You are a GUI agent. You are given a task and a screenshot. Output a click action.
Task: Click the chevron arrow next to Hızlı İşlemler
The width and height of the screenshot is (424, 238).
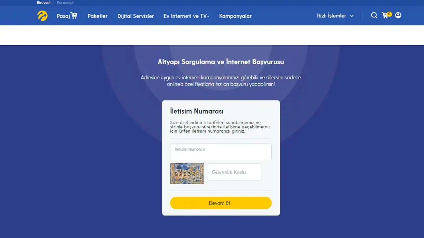352,16
